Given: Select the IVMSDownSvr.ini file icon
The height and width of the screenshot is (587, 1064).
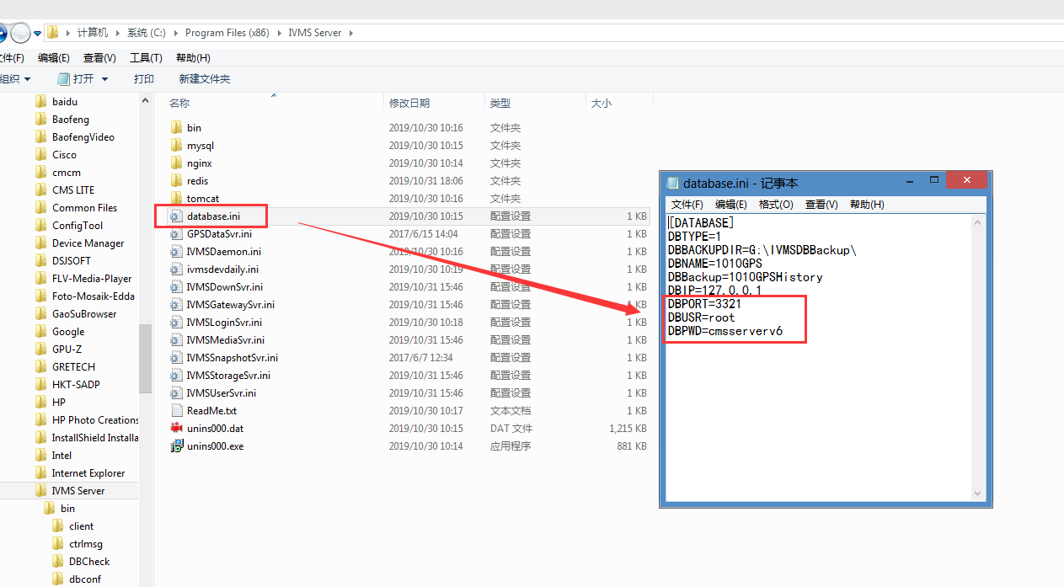Looking at the screenshot, I should (176, 286).
